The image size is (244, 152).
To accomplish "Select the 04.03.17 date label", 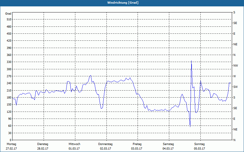I will [x=168, y=149].
